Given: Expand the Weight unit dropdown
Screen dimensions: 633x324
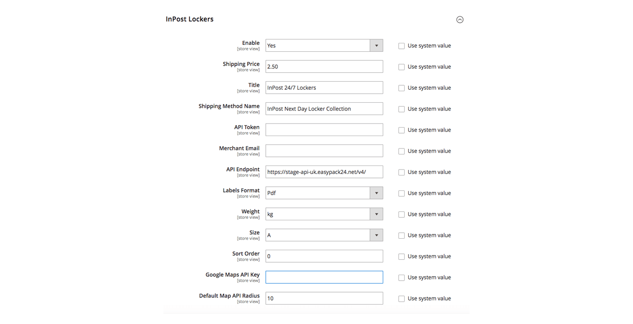Looking at the screenshot, I should click(x=324, y=214).
